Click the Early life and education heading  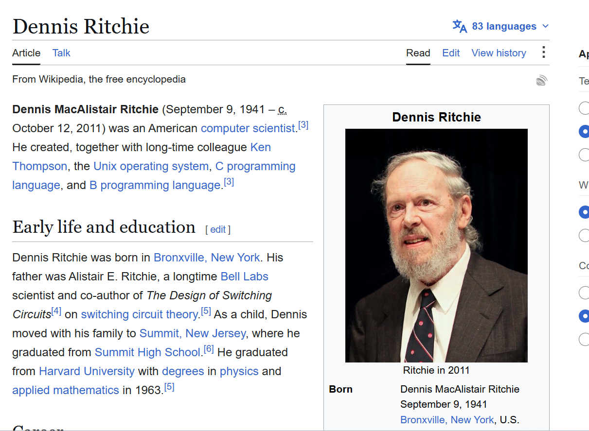[104, 227]
